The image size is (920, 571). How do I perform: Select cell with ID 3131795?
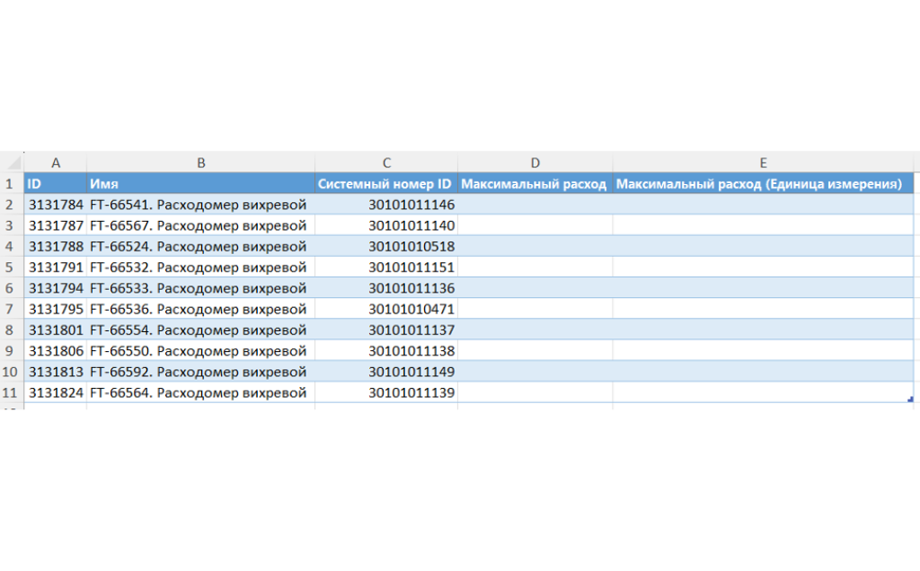(x=55, y=309)
